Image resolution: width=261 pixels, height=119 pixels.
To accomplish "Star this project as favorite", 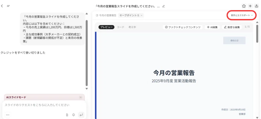I will (x=244, y=6).
